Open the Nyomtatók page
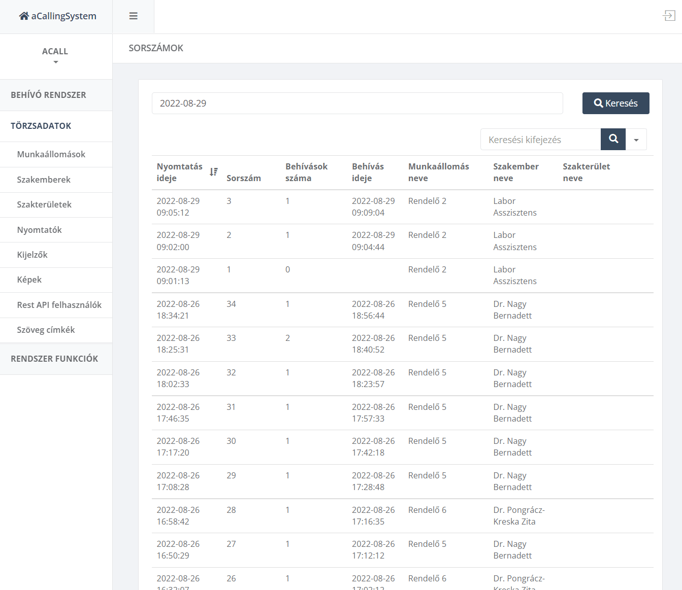The width and height of the screenshot is (682, 590). coord(56,230)
